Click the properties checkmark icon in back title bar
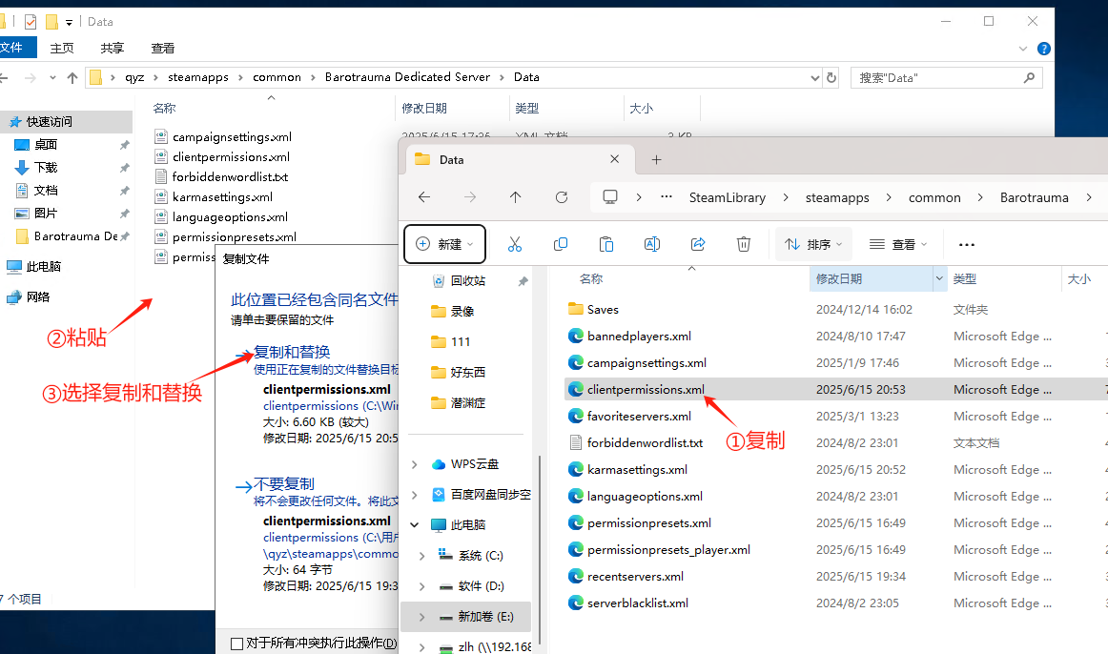 click(x=31, y=22)
